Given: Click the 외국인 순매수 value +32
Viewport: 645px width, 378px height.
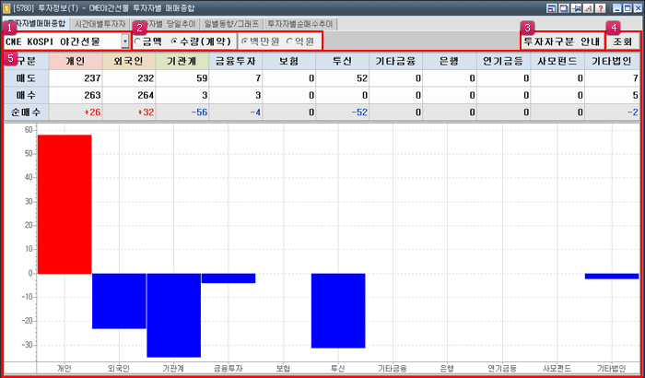Looking at the screenshot, I should click(x=146, y=112).
